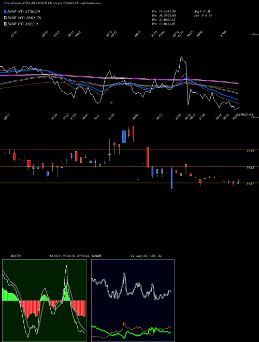Image resolution: width=259 pixels, height=342 pixels.
Task: Click the 3822 price level label
Action: coord(250,168)
